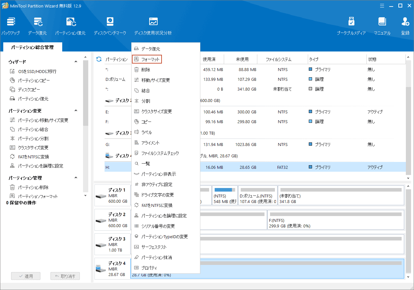Choose 一覧 in context menu
This screenshot has height=290, width=414.
point(166,164)
